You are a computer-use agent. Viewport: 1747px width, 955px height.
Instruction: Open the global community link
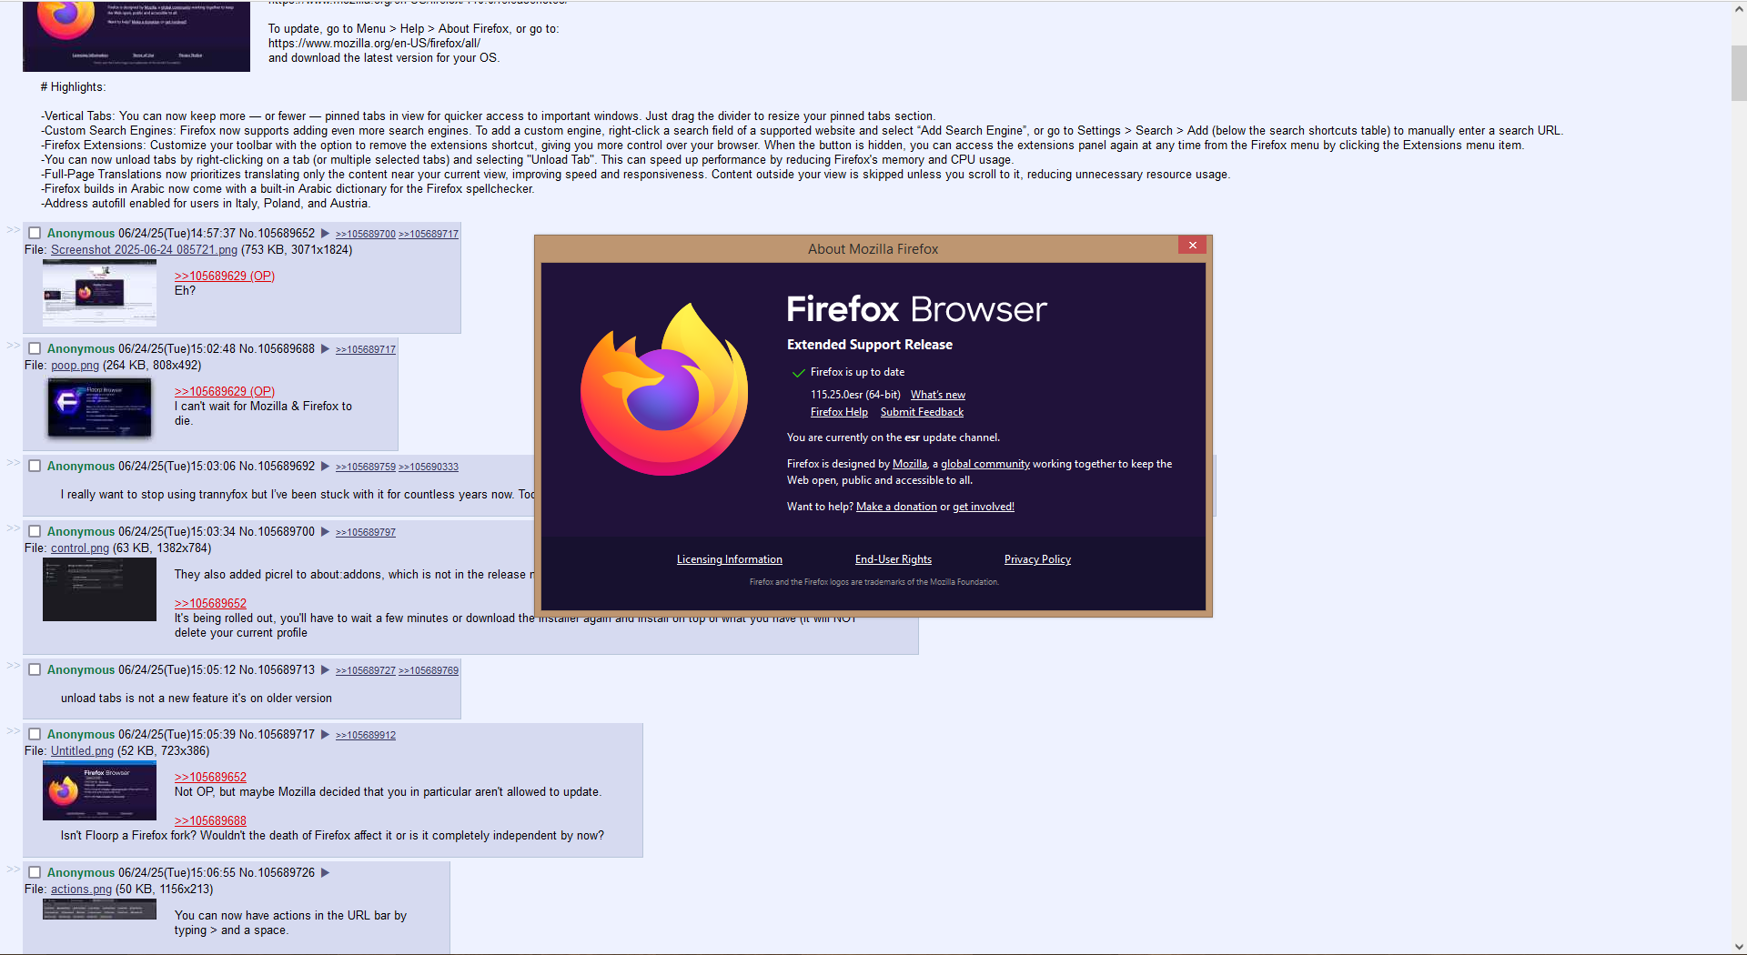[x=985, y=464]
